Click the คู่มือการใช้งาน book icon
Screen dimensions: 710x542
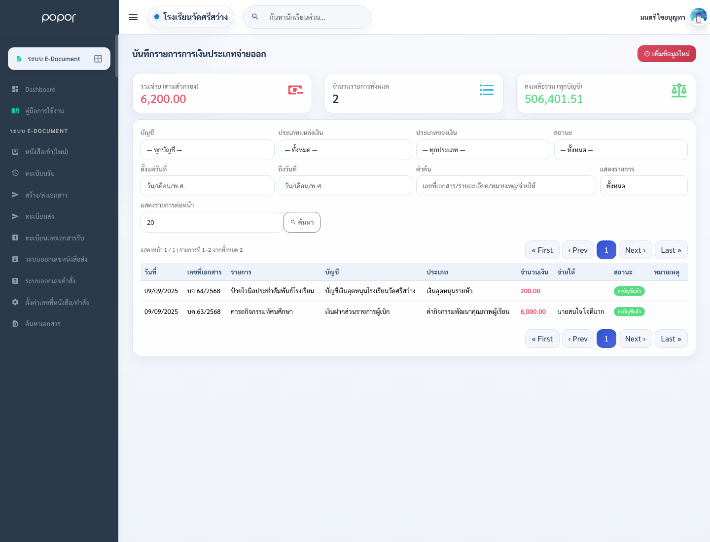point(15,111)
